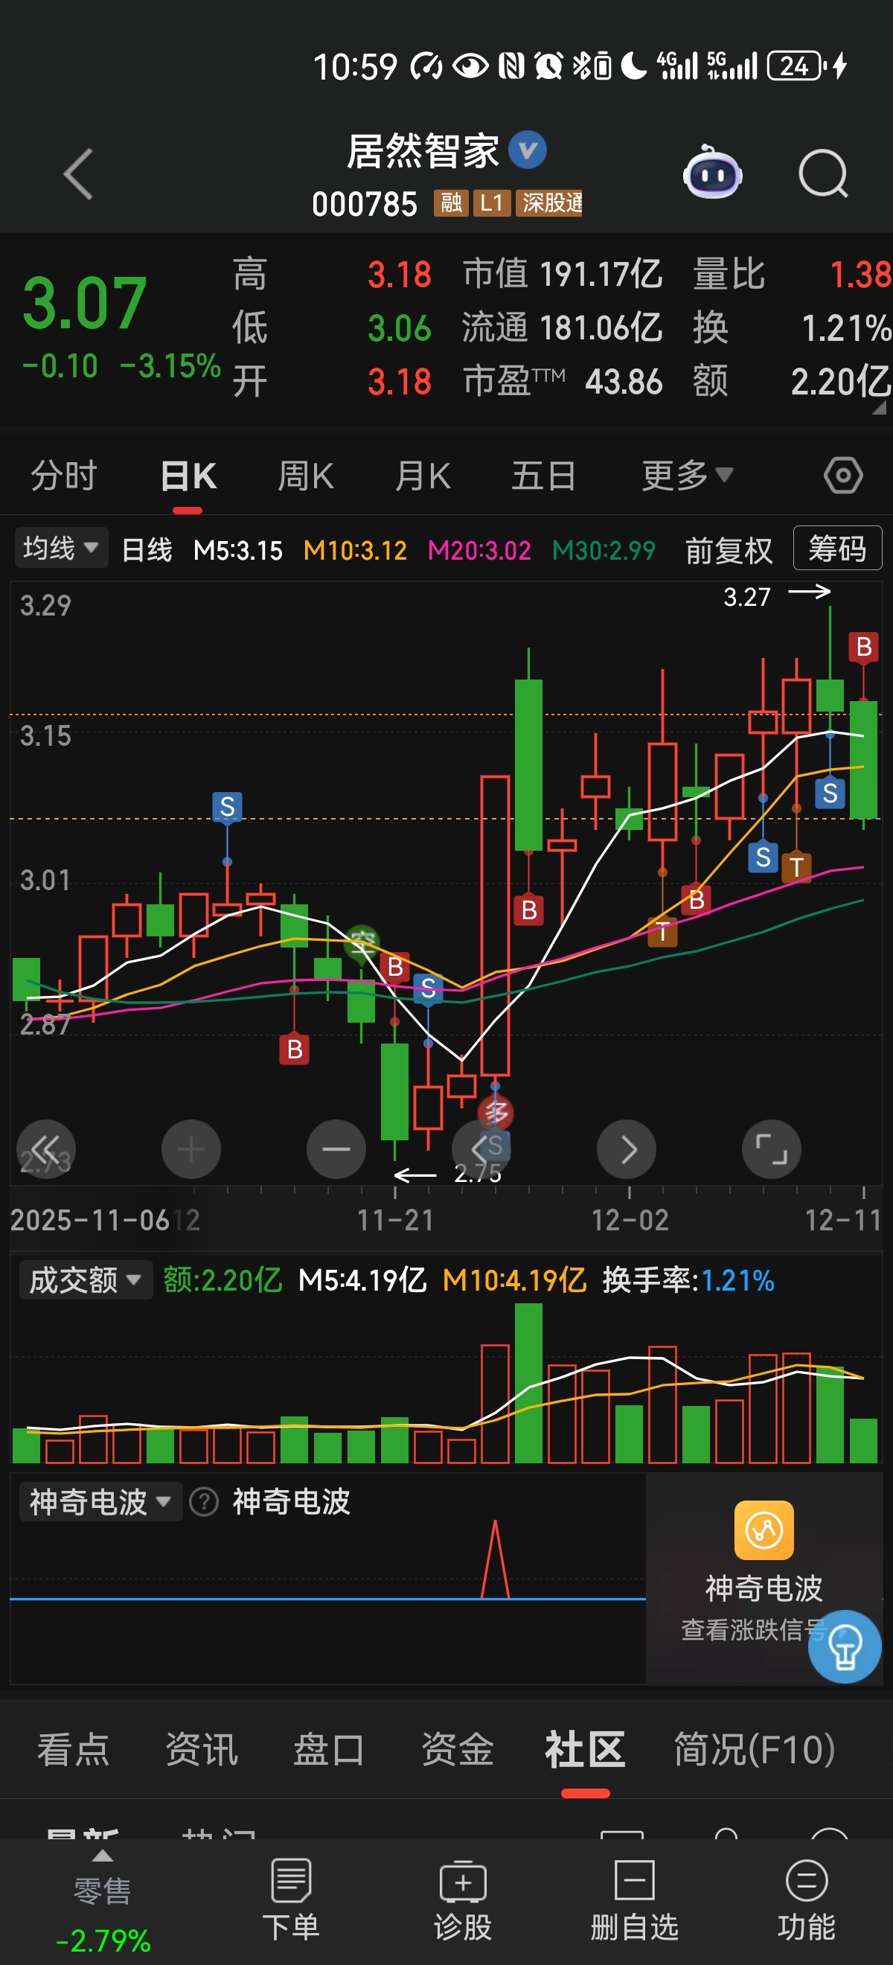Viewport: 893px width, 1965px height.
Task: Select 月K chart tab
Action: click(x=423, y=476)
